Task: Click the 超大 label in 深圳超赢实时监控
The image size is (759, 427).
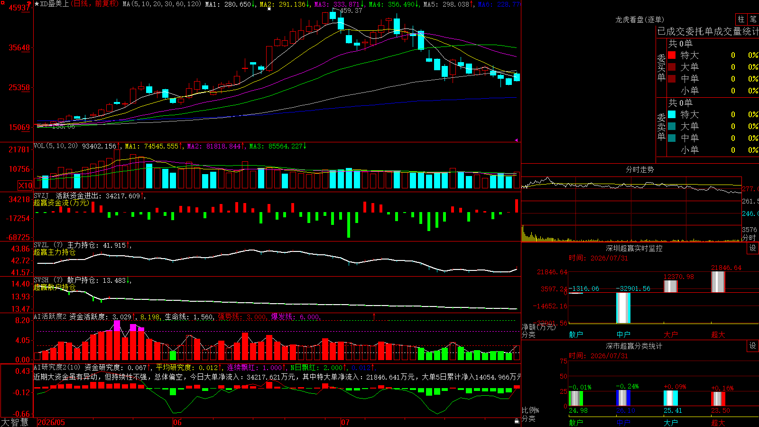Action: (x=718, y=334)
